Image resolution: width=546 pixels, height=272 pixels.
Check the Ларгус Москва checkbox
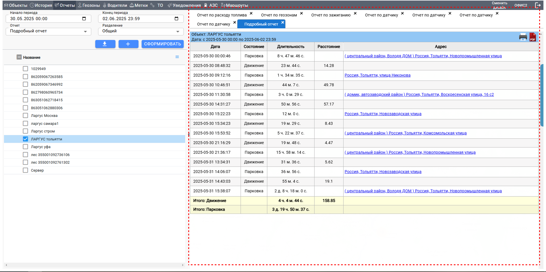point(26,115)
